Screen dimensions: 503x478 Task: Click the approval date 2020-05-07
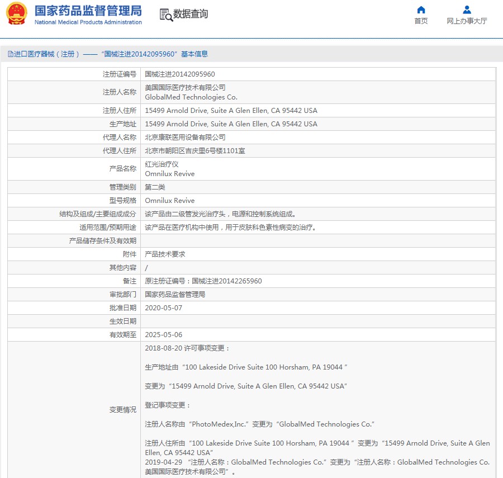point(163,308)
